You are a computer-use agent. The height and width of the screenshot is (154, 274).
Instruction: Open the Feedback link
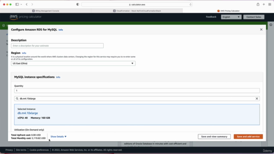pos(211,17)
